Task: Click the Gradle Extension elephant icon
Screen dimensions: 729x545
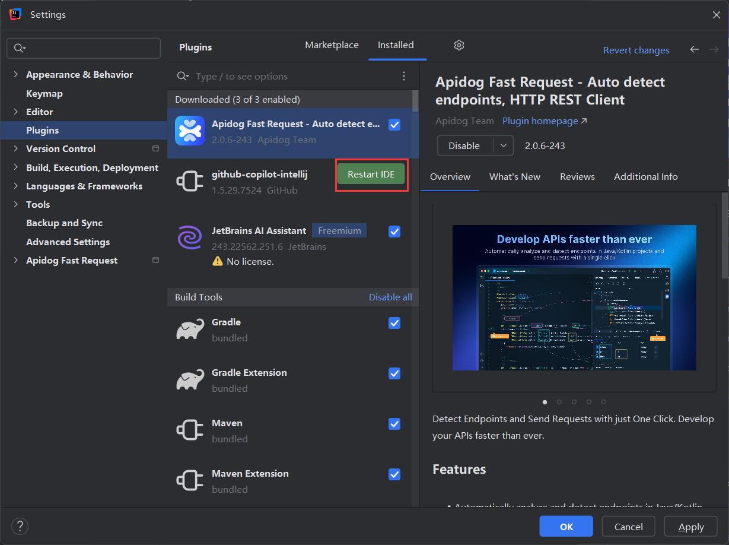Action: coord(190,380)
